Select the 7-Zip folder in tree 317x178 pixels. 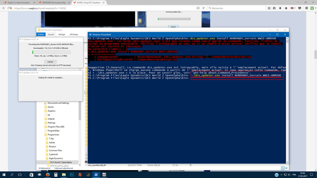point(51,139)
